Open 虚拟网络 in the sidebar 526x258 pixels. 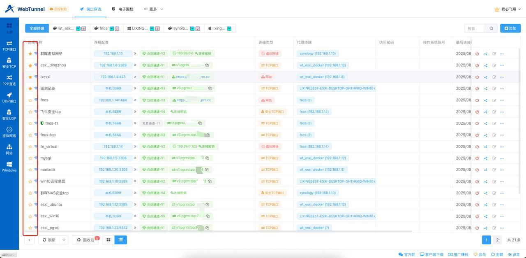[9, 132]
